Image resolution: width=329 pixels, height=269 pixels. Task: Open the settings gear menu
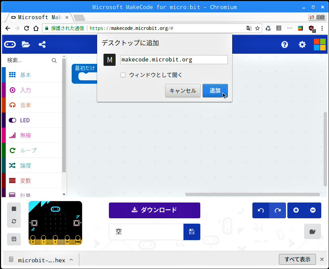click(x=302, y=44)
